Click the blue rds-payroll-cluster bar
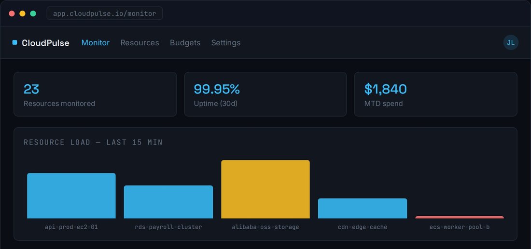Image resolution: width=531 pixels, height=249 pixels. click(168, 202)
